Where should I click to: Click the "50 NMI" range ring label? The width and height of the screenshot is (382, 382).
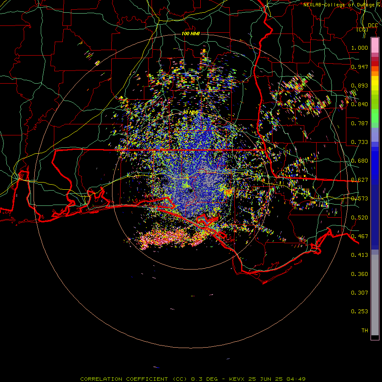pos(191,112)
